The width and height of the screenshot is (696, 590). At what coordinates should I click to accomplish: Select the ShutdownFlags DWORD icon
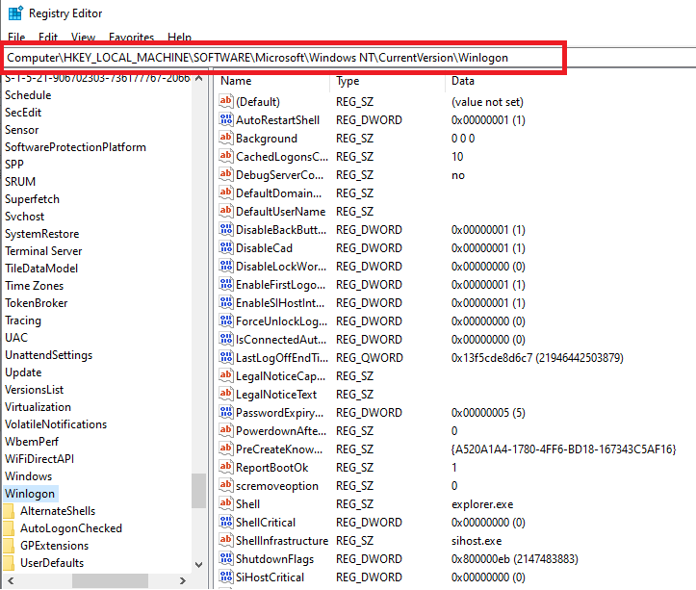(x=226, y=559)
